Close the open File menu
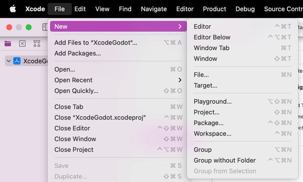 click(x=60, y=9)
